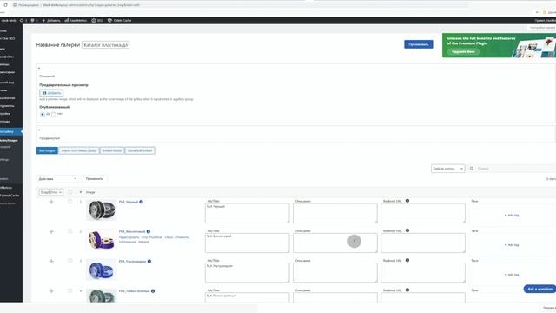Open the comments bubble in the admin bar
Viewport: 556px width, 313px height.
[x=34, y=20]
